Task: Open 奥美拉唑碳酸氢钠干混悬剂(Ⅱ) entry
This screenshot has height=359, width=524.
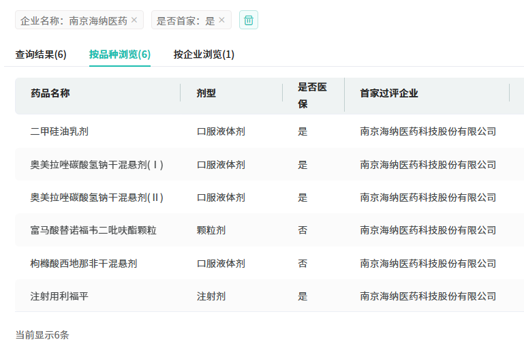Action: coord(97,198)
